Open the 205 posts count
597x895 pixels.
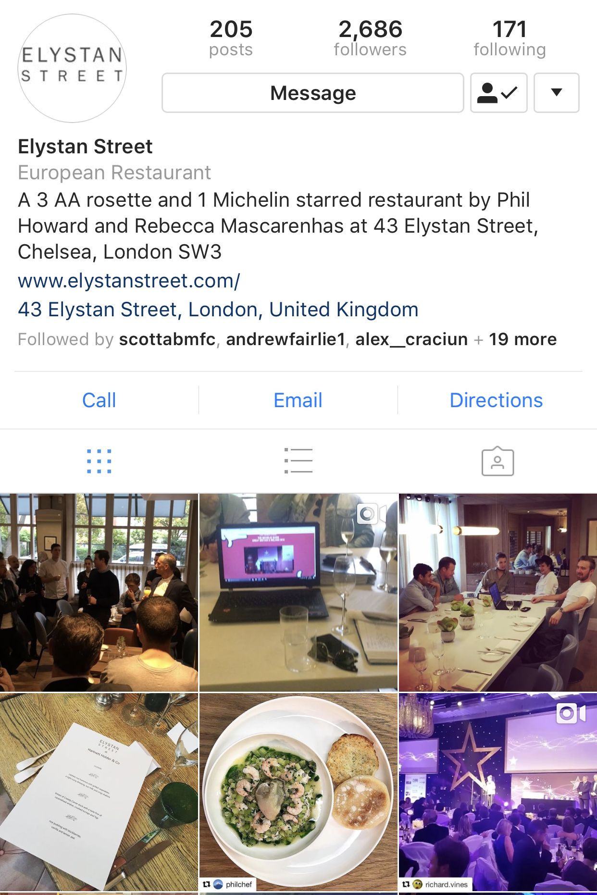click(231, 38)
